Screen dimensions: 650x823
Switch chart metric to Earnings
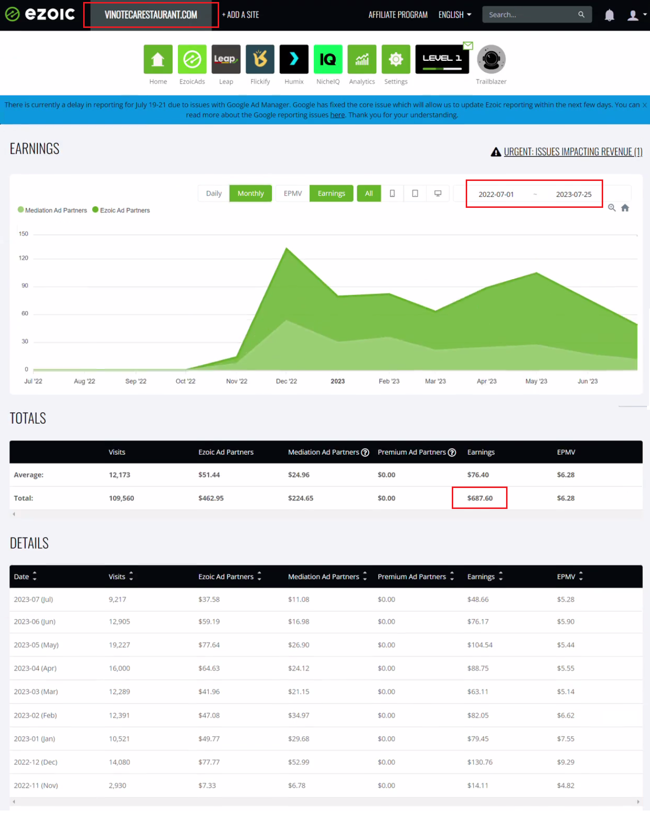331,193
